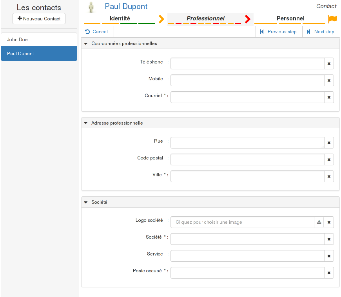
Task: Click the clear icon beside Code postal
Action: click(x=329, y=159)
